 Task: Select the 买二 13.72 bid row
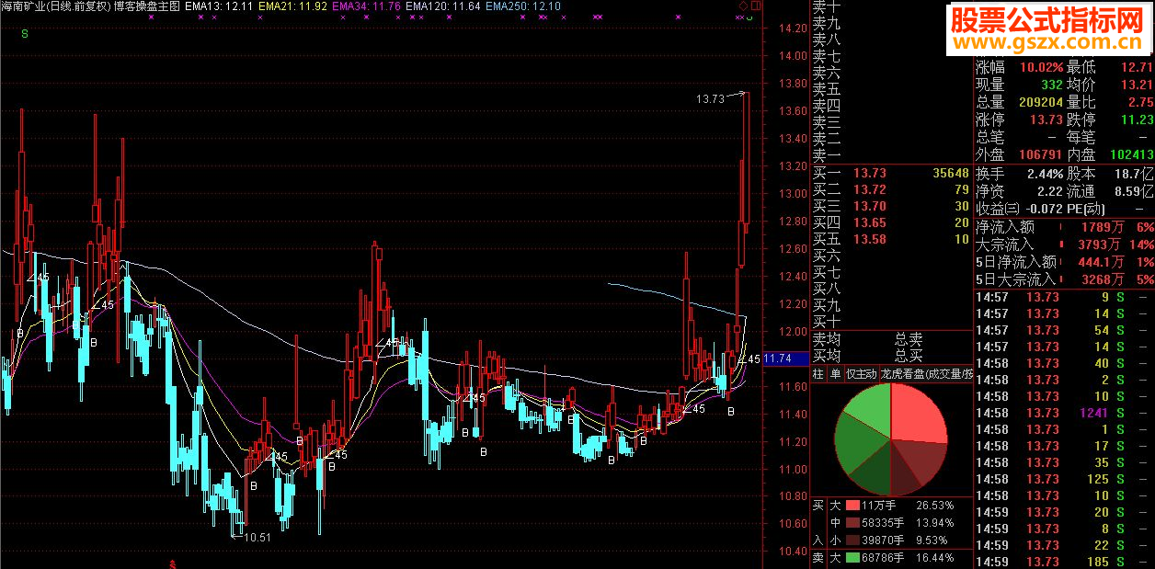890,190
